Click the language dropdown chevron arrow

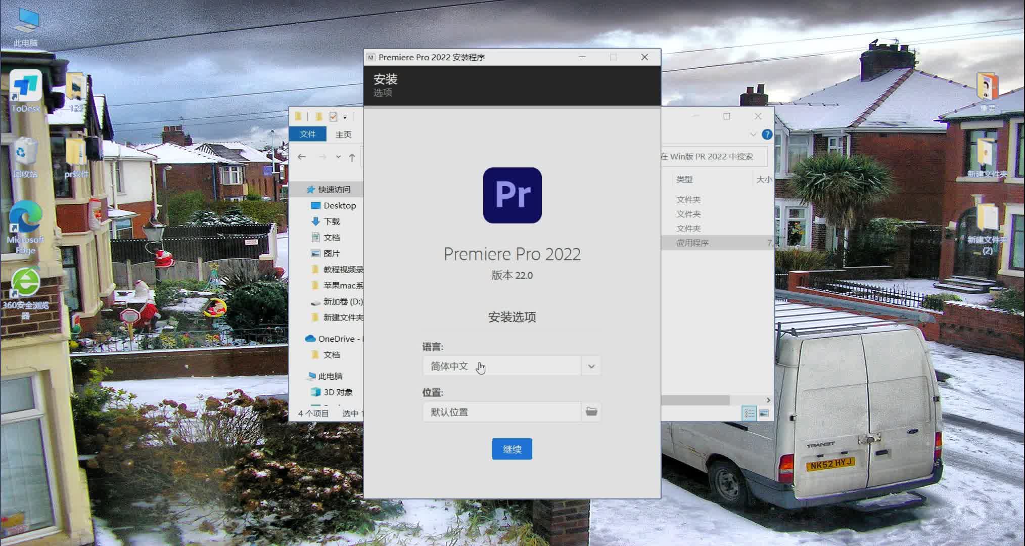point(591,366)
